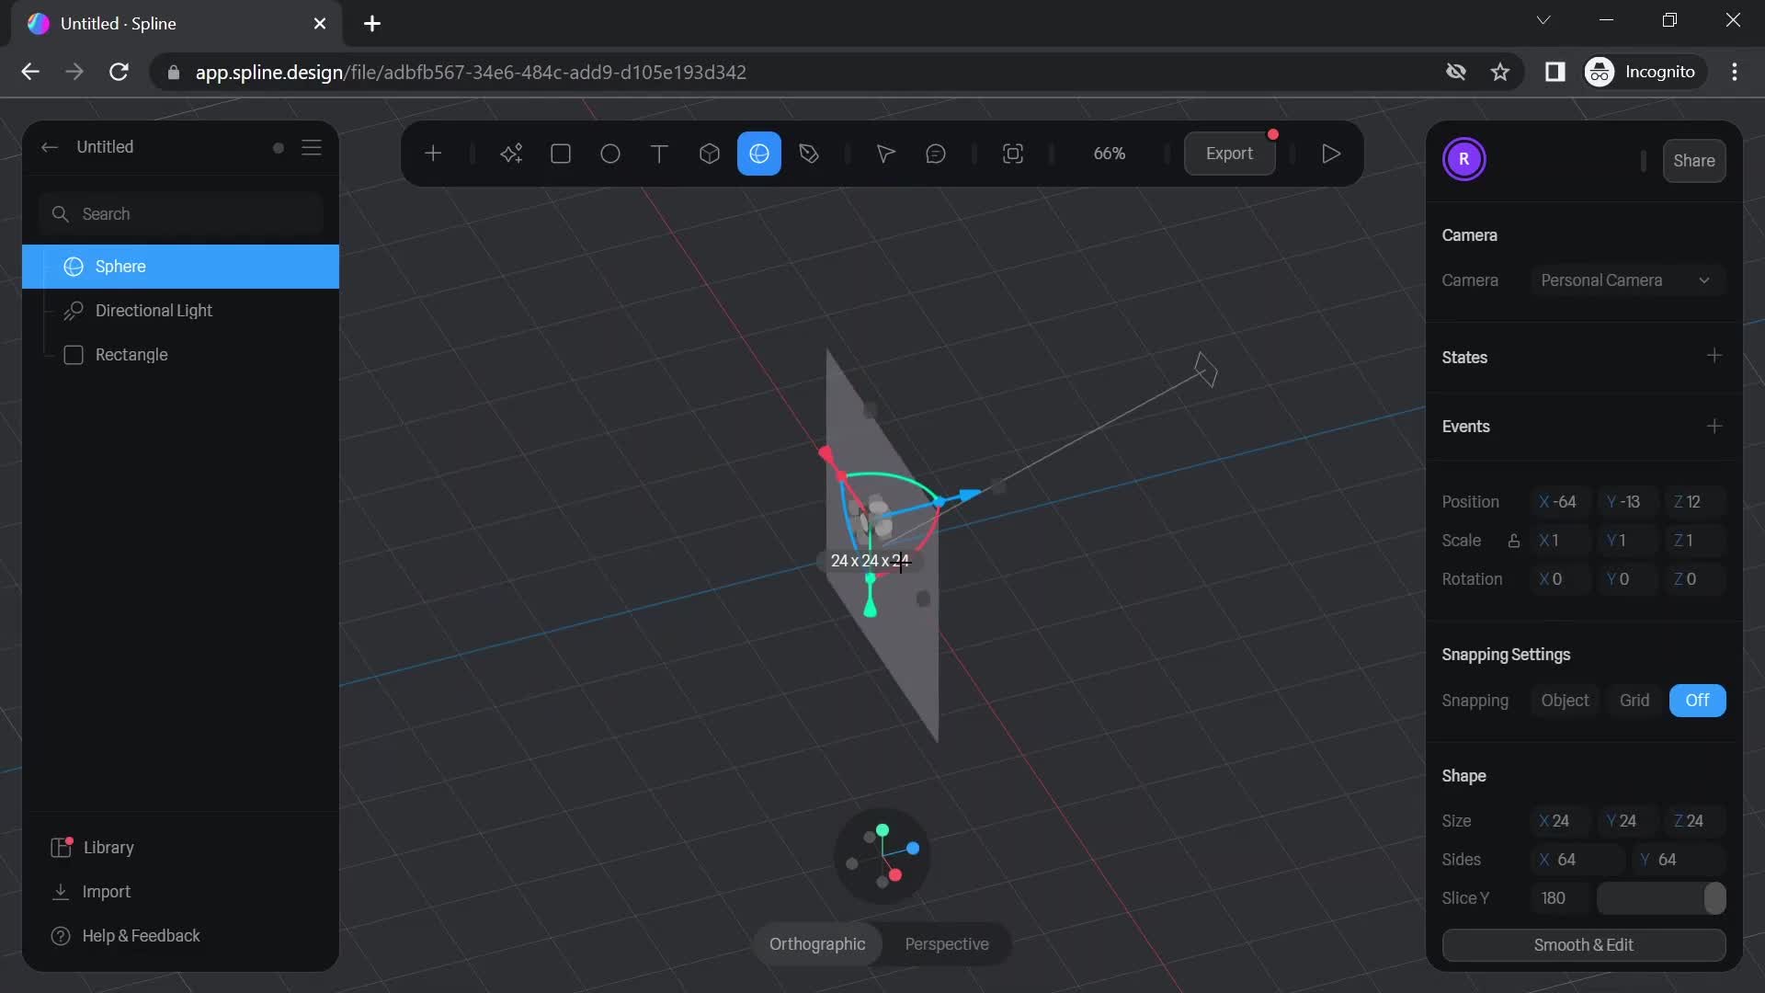Select the pointer path tool
1765x993 pixels.
pos(885,154)
